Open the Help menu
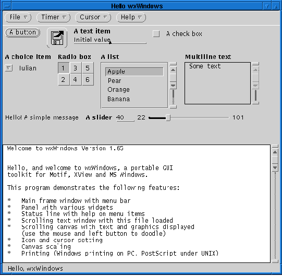Screen dimensions: 282x276 click(131, 17)
